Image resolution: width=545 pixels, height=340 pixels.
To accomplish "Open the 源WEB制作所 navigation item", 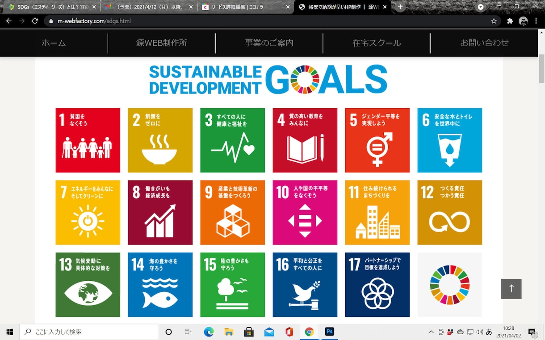I will click(162, 43).
